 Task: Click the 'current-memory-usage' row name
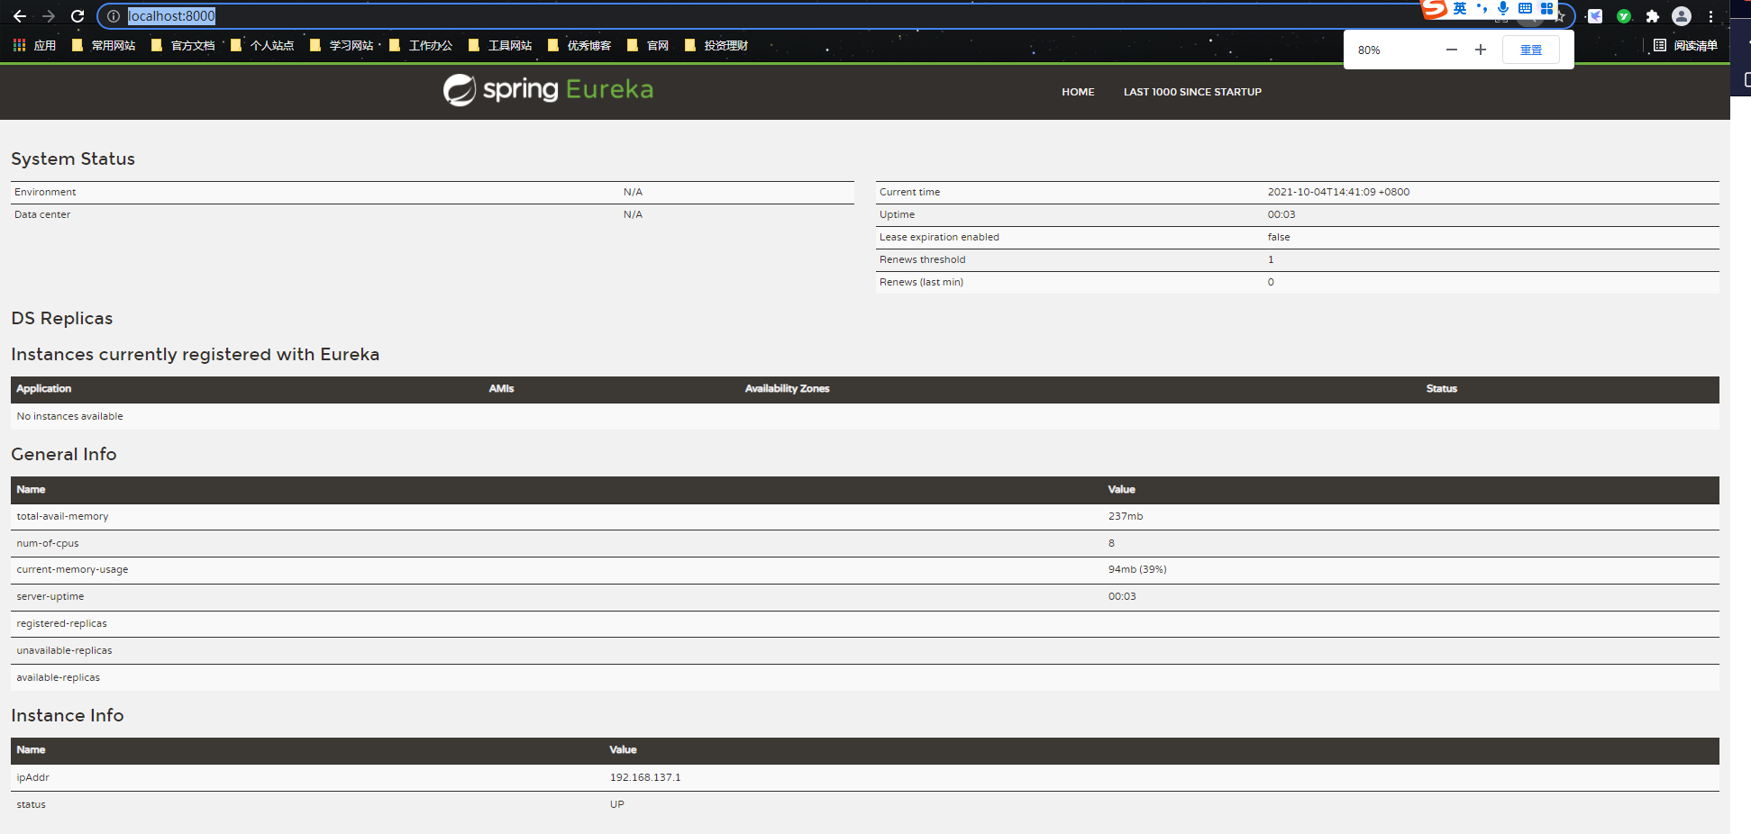click(72, 569)
